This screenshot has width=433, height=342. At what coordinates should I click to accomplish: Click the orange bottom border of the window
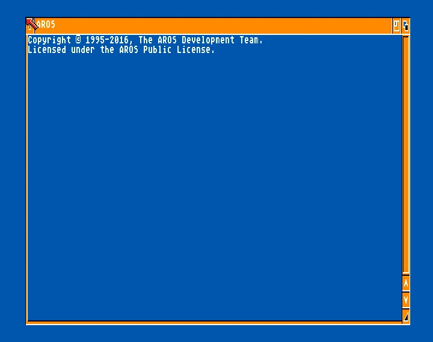pyautogui.click(x=214, y=323)
